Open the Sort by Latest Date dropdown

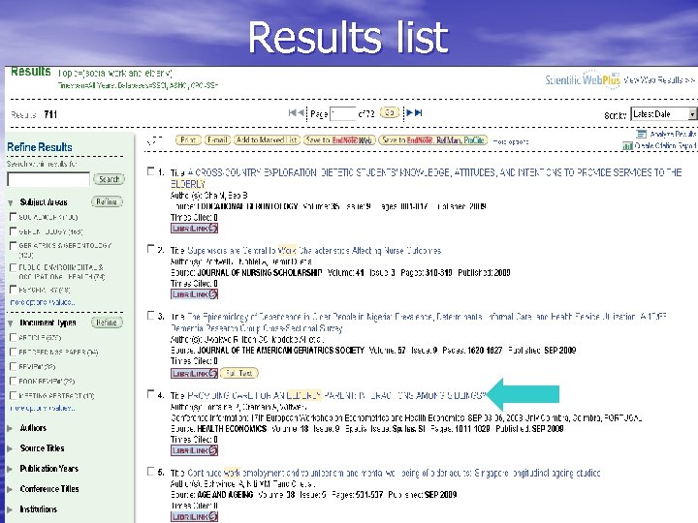coord(664,114)
